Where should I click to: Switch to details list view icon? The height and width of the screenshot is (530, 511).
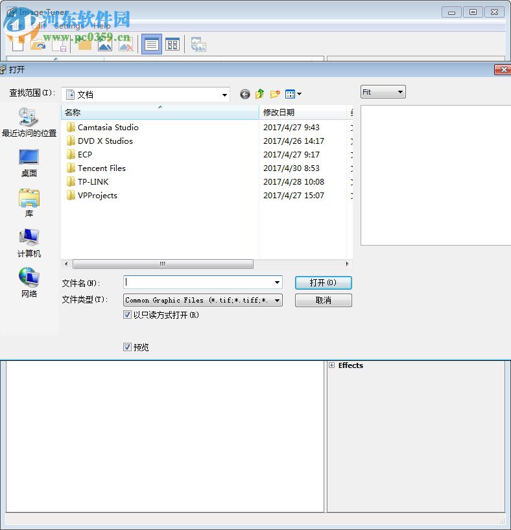click(151, 44)
